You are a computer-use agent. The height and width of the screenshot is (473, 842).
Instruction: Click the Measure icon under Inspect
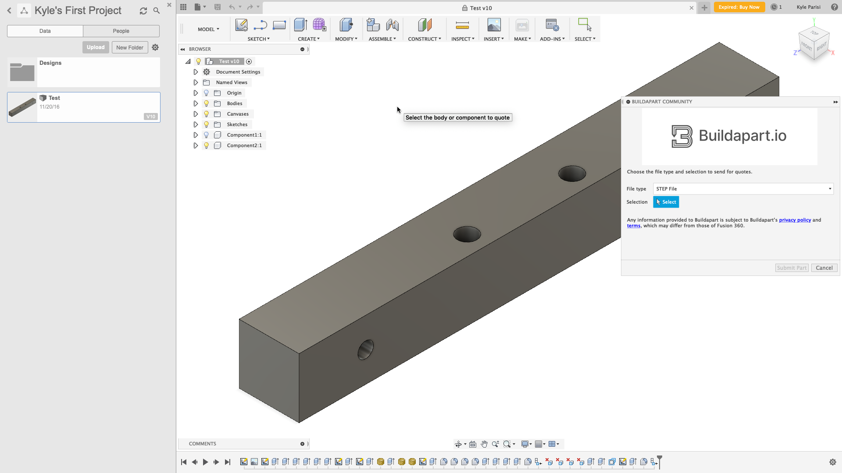462,25
